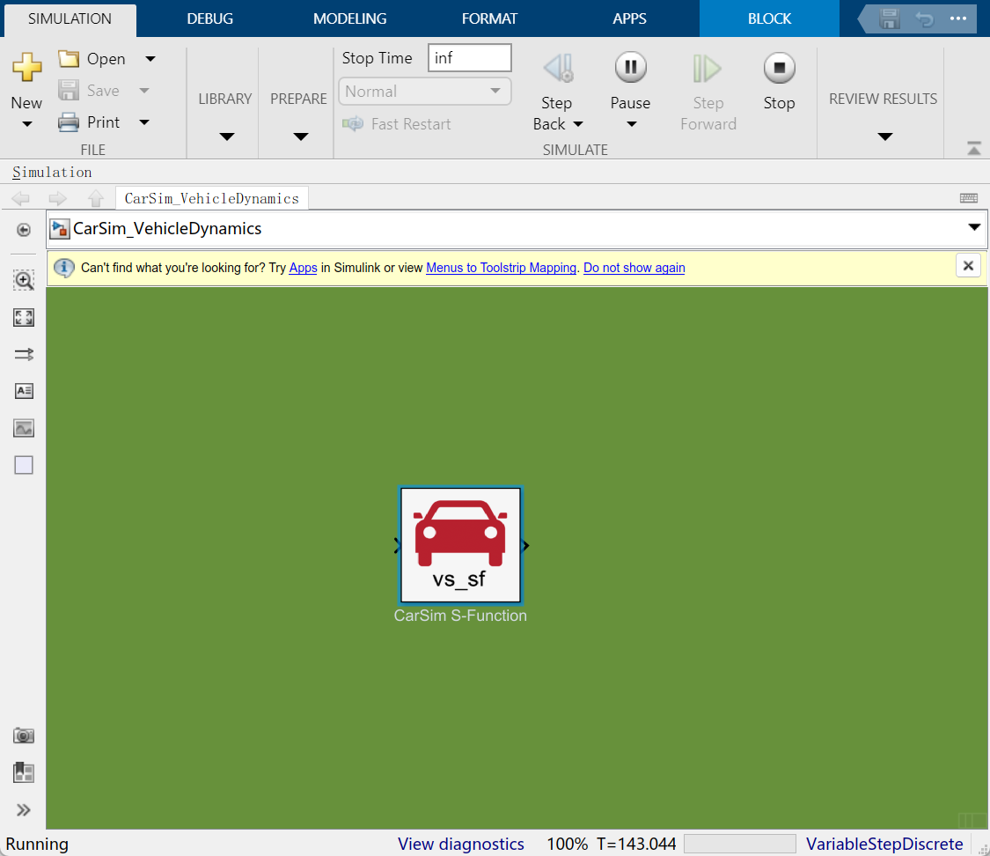Open the Menus to Toolstrip Mapping link

(x=502, y=268)
